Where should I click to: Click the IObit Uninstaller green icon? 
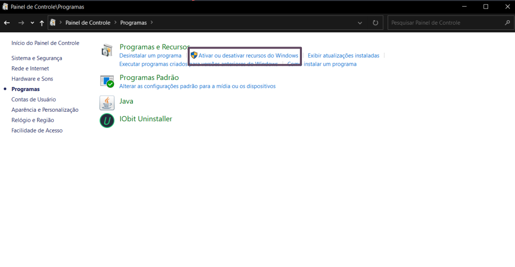click(x=107, y=120)
